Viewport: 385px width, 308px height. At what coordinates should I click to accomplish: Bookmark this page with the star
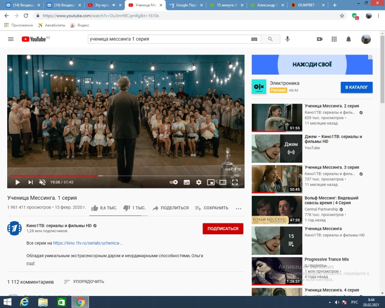(342, 16)
